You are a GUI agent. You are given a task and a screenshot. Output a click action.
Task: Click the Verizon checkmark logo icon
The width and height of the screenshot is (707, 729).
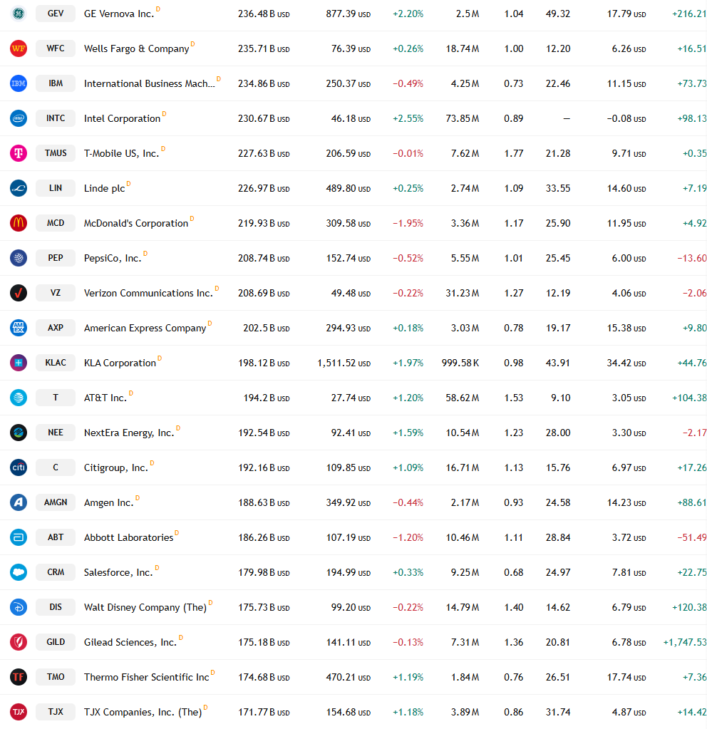[x=19, y=292]
